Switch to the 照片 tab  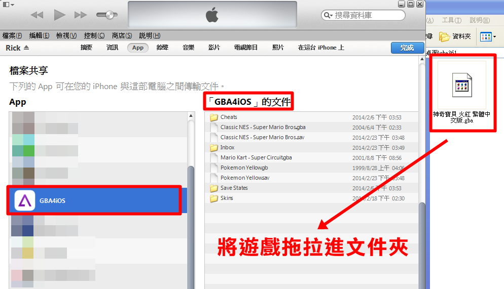278,48
